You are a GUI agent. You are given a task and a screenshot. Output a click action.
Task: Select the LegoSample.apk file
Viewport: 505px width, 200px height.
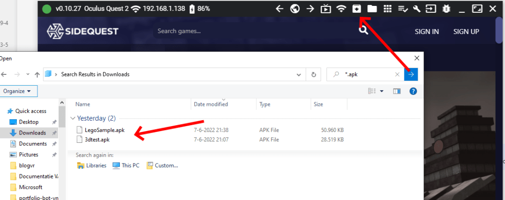[105, 130]
